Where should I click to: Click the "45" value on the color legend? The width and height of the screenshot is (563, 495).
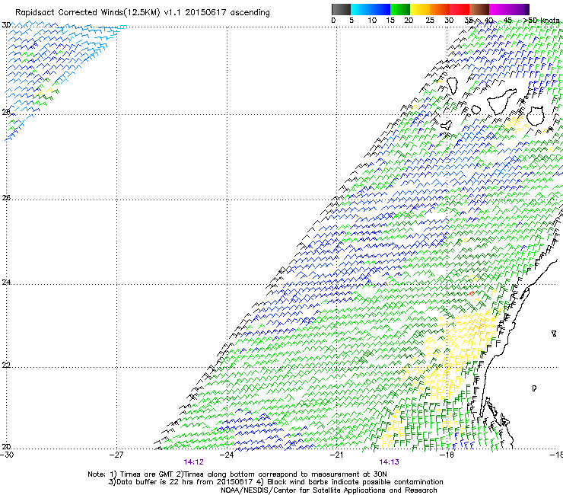point(507,21)
